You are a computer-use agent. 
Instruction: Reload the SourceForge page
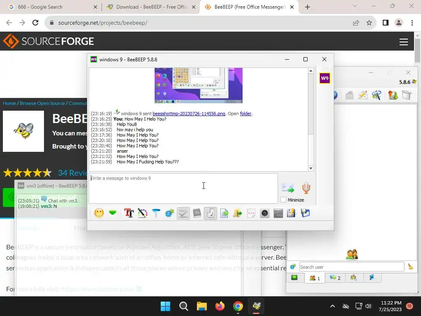35,23
